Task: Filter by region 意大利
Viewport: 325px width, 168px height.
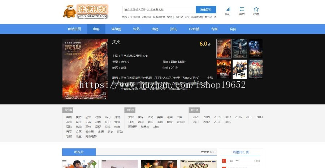Action: pyautogui.click(x=181, y=122)
